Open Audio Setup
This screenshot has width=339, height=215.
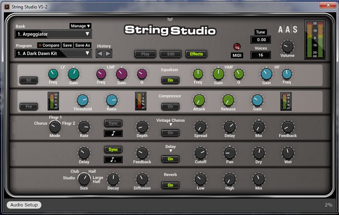(x=24, y=205)
